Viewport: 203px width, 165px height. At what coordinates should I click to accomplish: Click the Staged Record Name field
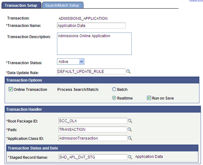pos(92,157)
